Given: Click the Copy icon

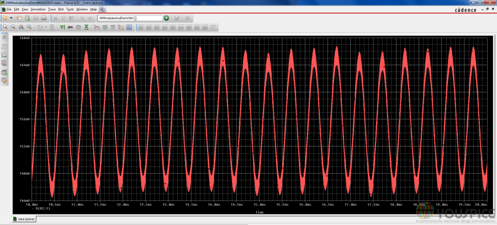Looking at the screenshot, I should [x=63, y=18].
